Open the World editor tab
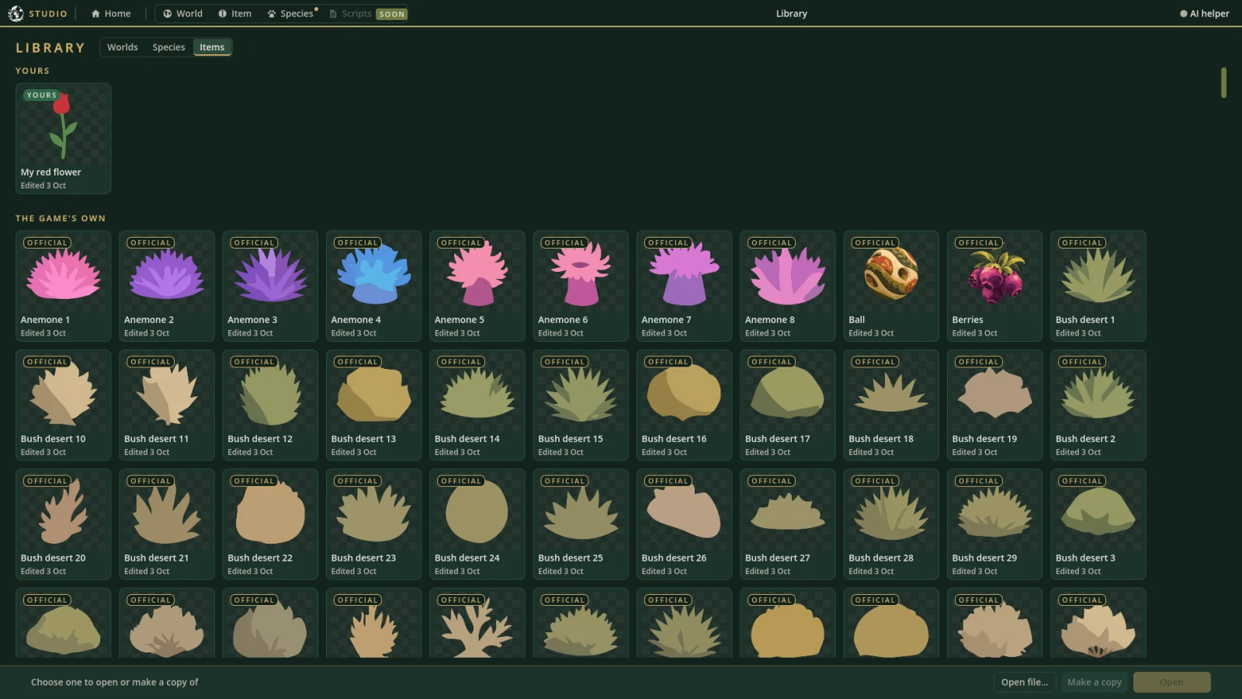The image size is (1242, 699). (x=182, y=13)
